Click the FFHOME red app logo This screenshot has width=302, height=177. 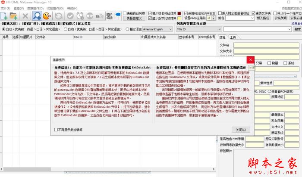coord(3,2)
